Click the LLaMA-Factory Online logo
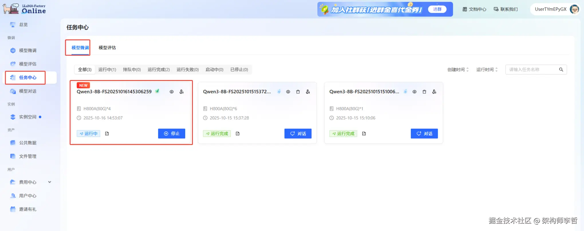The width and height of the screenshot is (584, 231). tap(24, 9)
